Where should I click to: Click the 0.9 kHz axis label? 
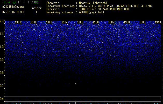[x=2, y=60]
